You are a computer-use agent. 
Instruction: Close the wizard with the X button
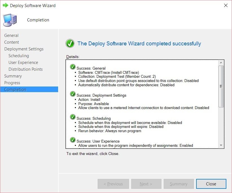(x=226, y=5)
